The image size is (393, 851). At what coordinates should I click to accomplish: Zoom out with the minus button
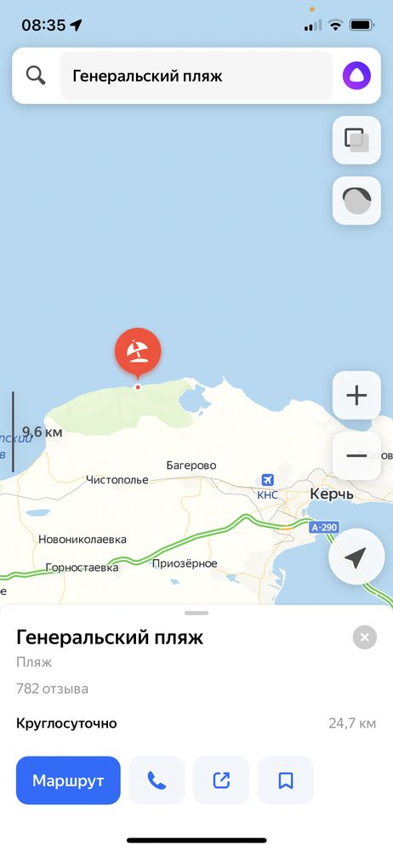(x=356, y=456)
